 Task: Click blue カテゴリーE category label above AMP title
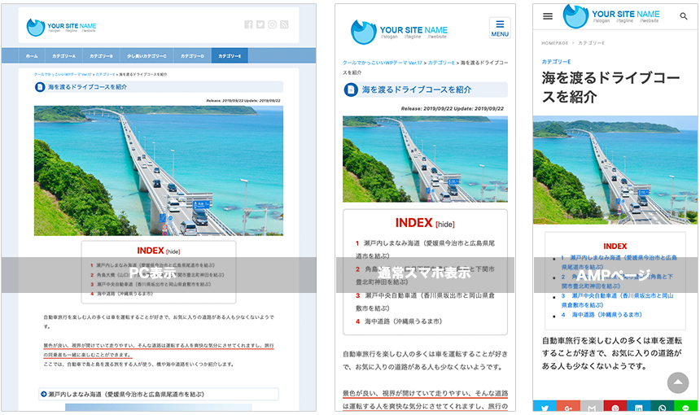click(x=556, y=62)
